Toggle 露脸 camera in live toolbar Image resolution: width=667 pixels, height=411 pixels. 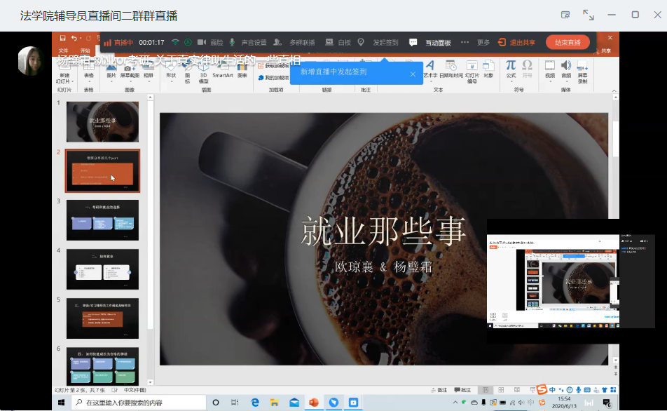[x=211, y=42]
